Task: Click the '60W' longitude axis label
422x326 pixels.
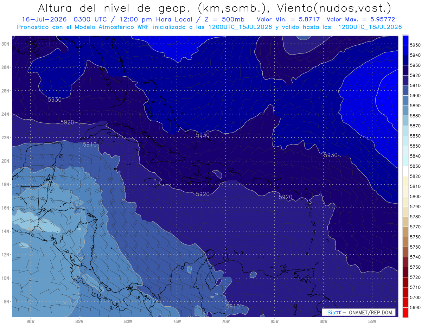Action: 324,321
